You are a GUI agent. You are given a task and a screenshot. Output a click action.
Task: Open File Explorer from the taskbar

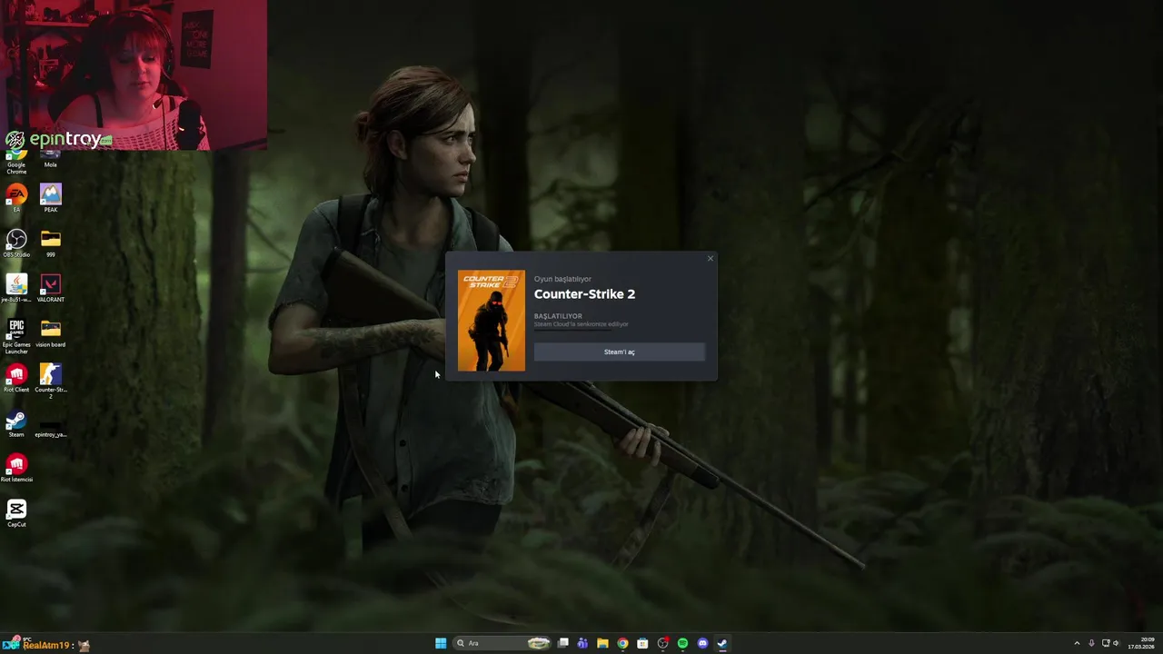tap(602, 643)
